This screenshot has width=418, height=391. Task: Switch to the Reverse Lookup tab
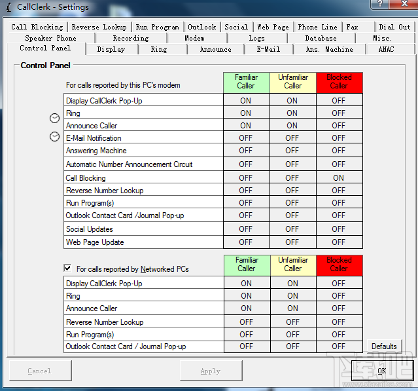[99, 27]
